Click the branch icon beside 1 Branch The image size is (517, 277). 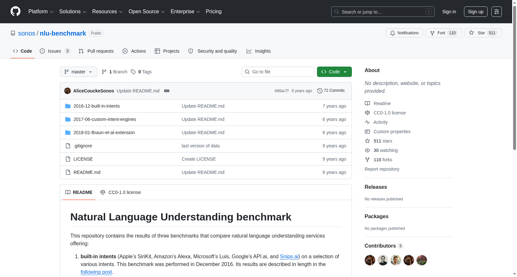pos(104,72)
